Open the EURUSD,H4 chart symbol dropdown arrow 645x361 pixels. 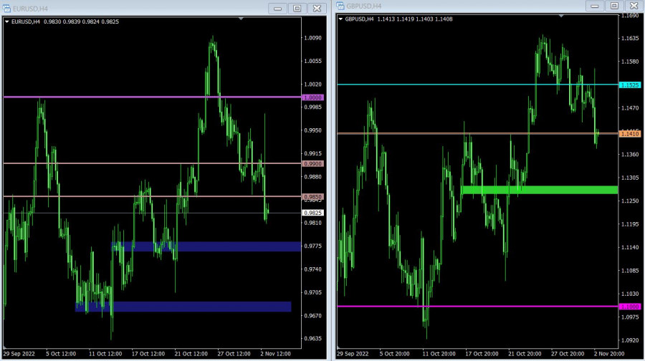click(x=6, y=21)
